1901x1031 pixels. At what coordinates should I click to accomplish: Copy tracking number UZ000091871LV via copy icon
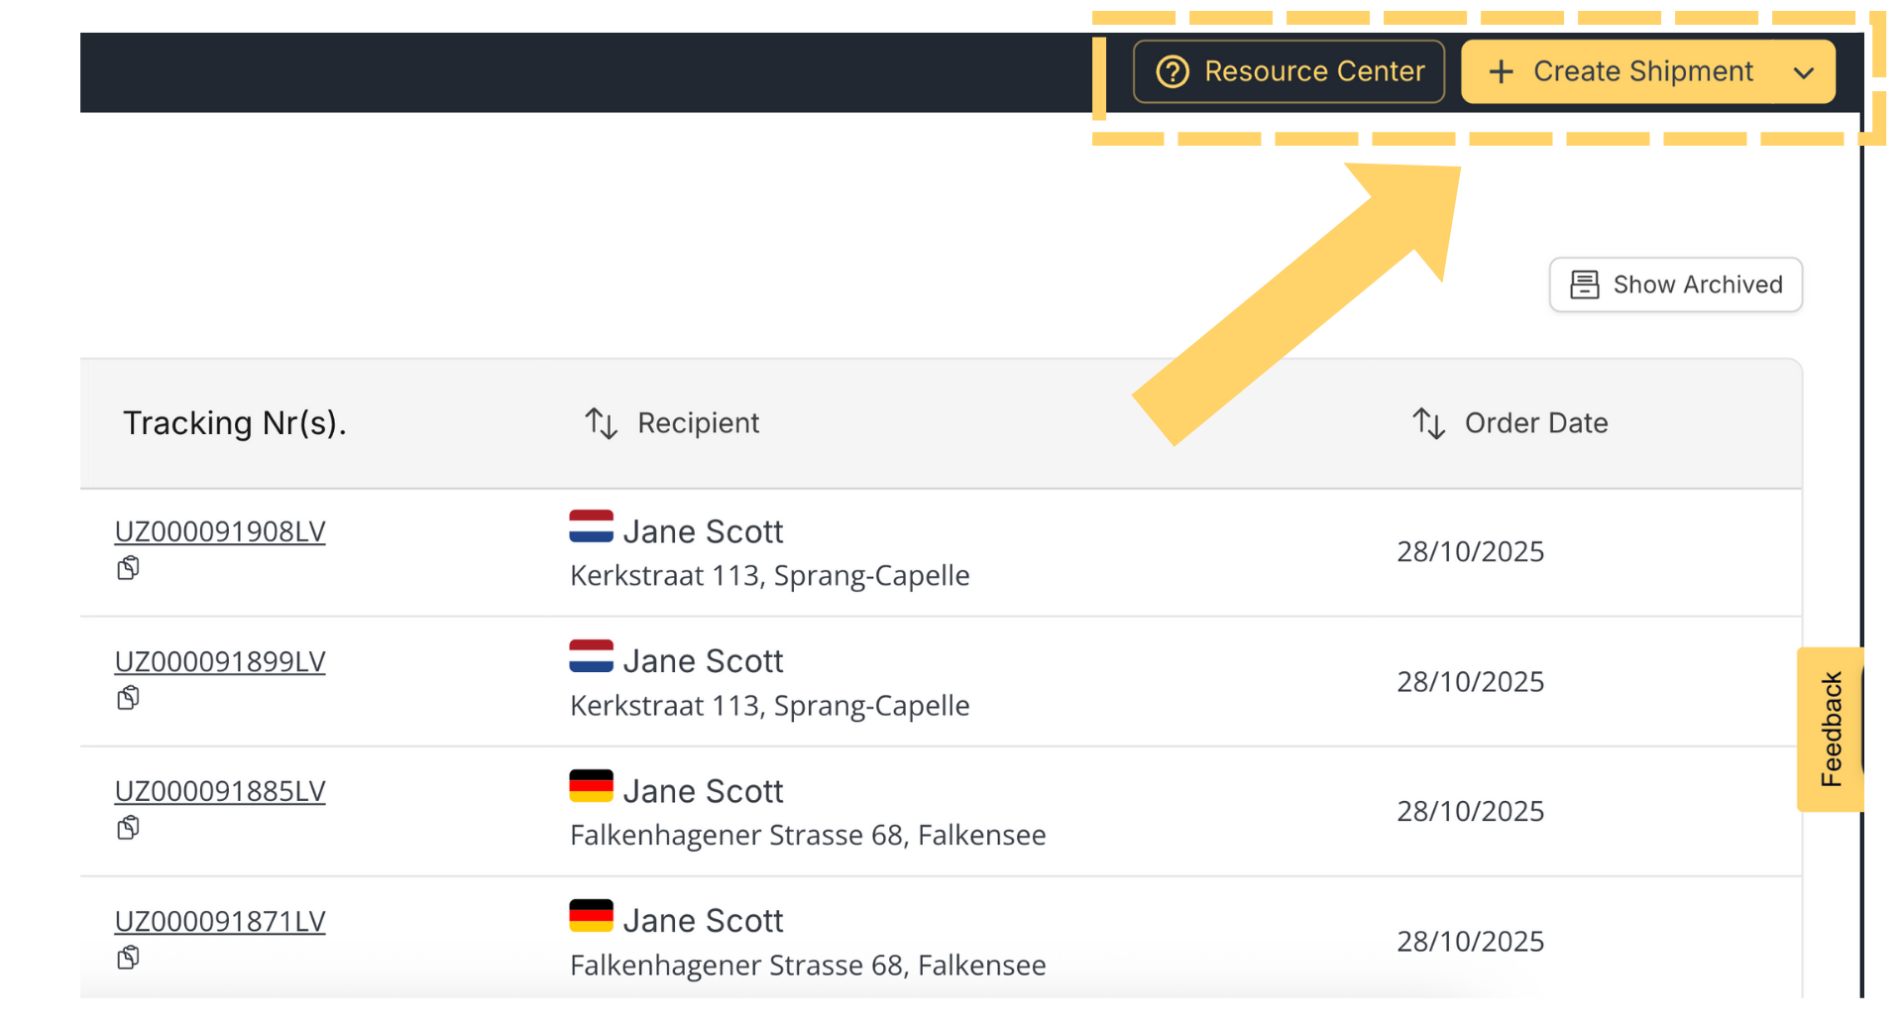(x=128, y=958)
